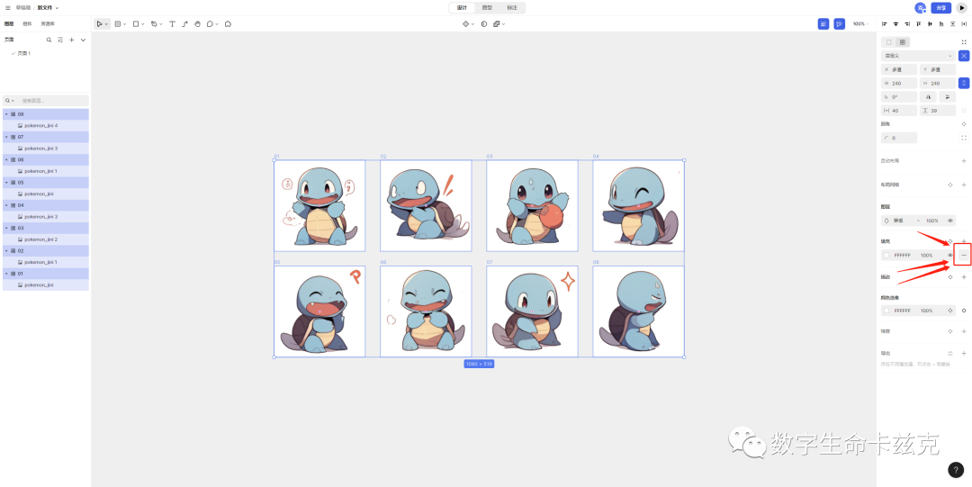
Task: Click the boolean operations icon
Action: (497, 23)
